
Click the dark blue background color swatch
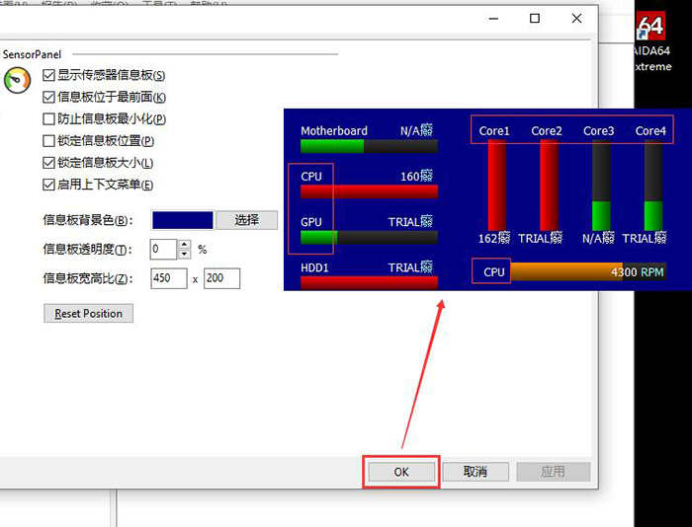[x=182, y=220]
